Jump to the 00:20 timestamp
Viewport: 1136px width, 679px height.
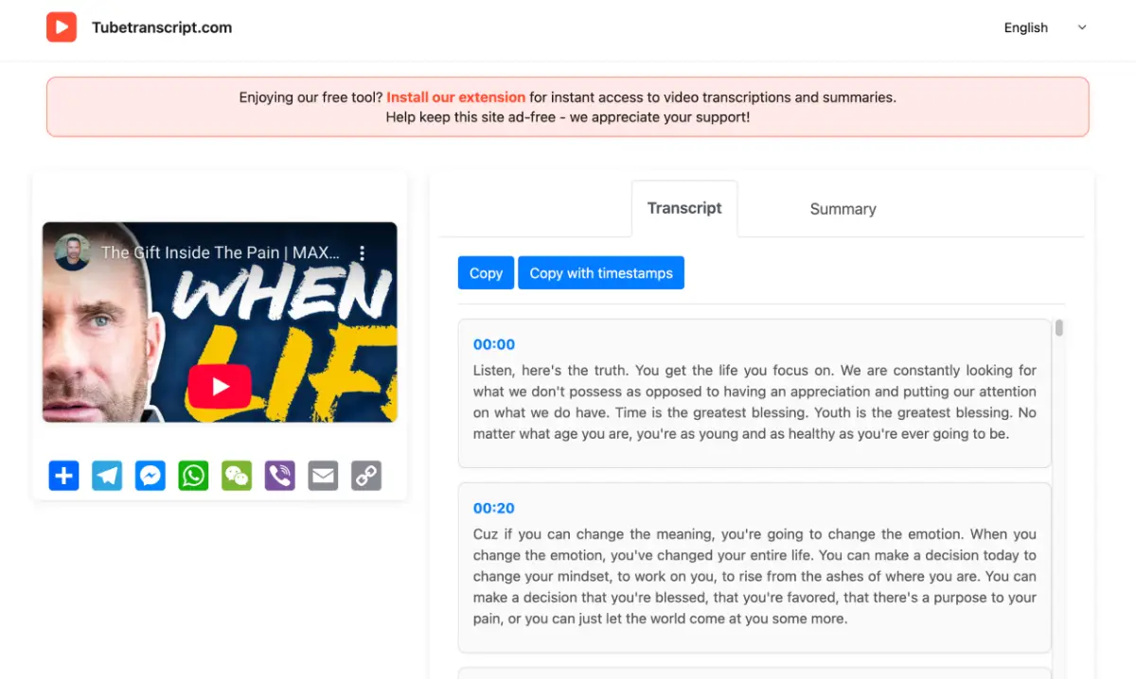491,507
